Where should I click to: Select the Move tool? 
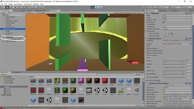(x=7, y=7)
